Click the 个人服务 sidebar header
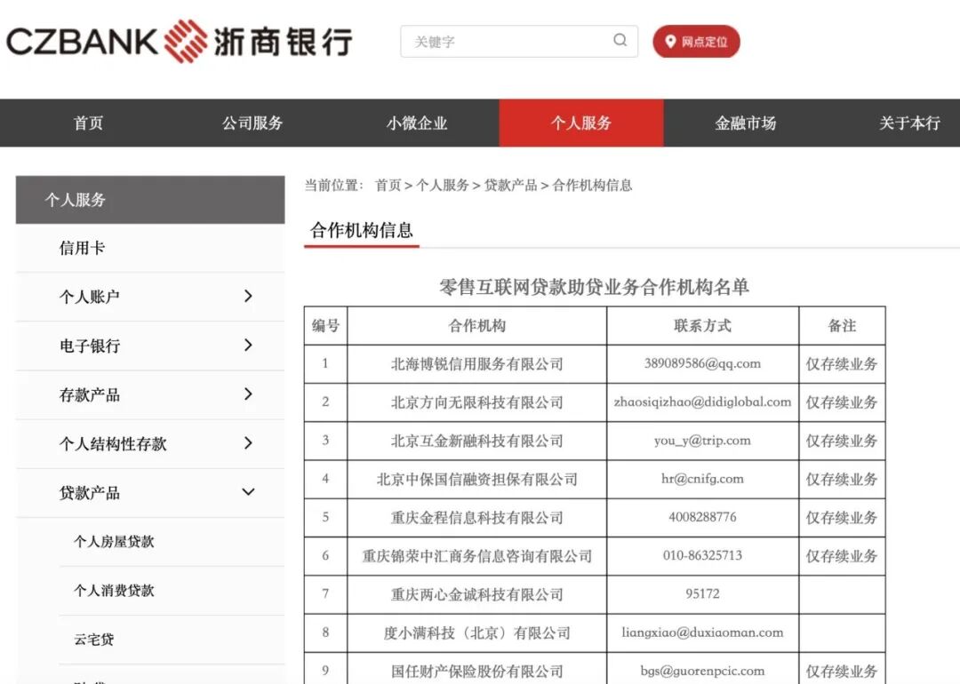The width and height of the screenshot is (960, 684). (x=150, y=200)
